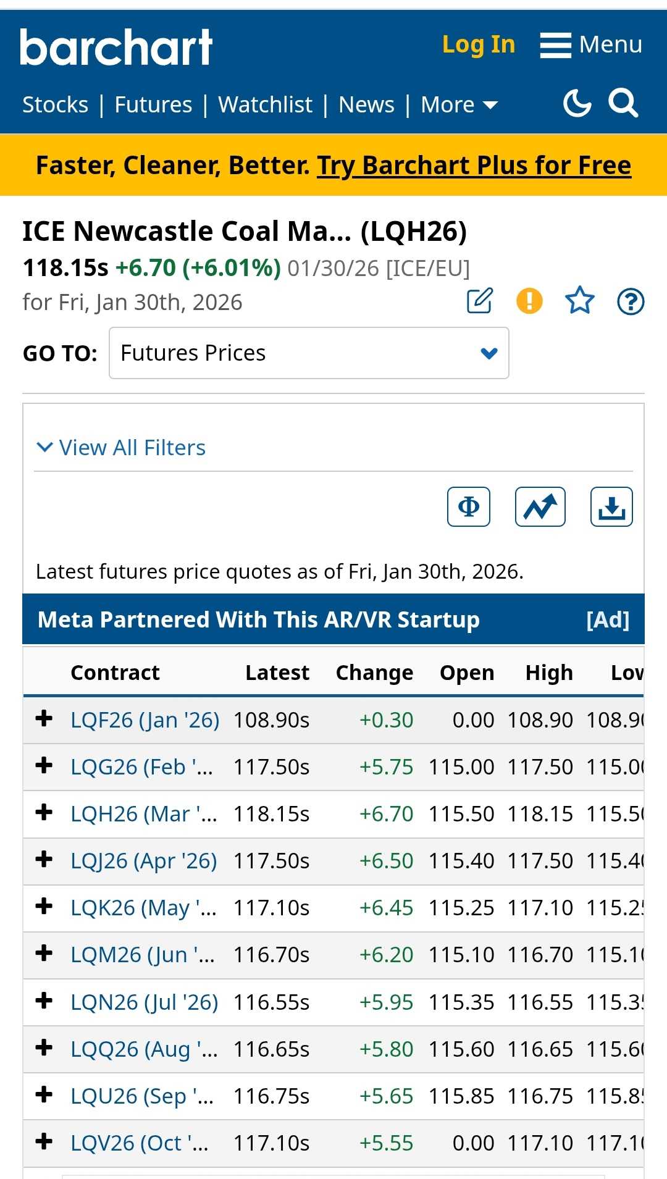
Task: Toggle dark mode with the moon icon
Action: [577, 103]
